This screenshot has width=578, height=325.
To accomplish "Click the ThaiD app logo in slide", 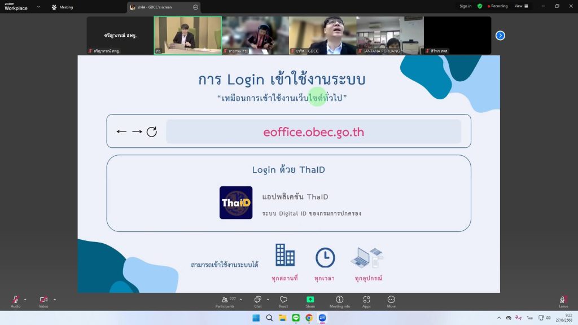I will click(x=236, y=203).
